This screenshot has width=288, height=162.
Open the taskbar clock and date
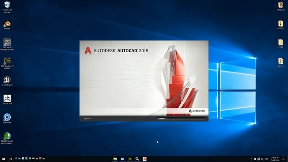(275, 159)
